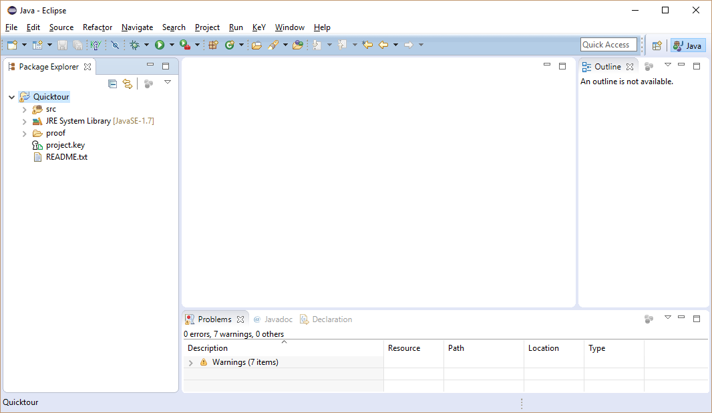Open the Problems View Menu triangle
The image size is (712, 413).
667,317
